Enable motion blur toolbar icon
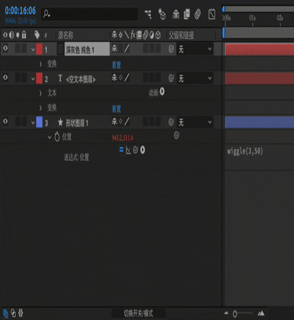The height and width of the screenshot is (320, 294). (198, 14)
